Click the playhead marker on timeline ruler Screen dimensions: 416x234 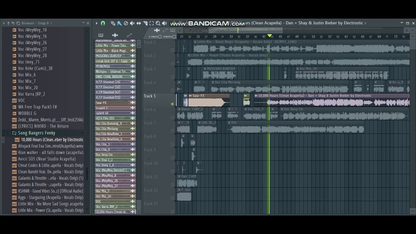tap(269, 36)
